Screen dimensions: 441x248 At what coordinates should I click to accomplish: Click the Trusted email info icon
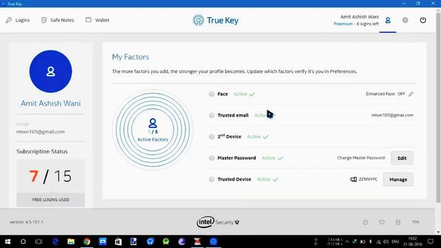click(x=212, y=115)
